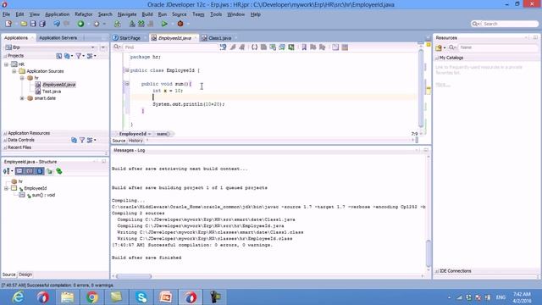The width and height of the screenshot is (542, 305).
Task: Open the Build menu
Action: 147,14
